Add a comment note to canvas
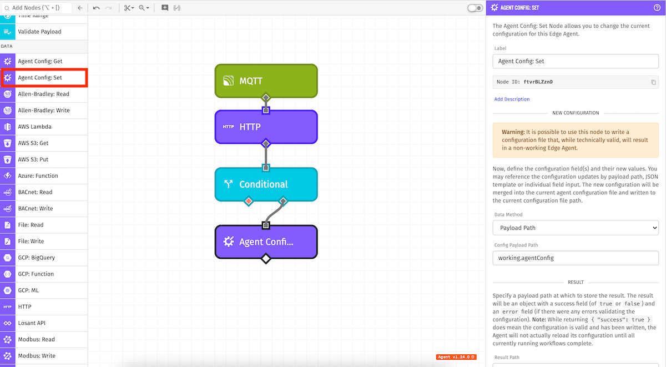This screenshot has height=367, width=666. [x=165, y=8]
